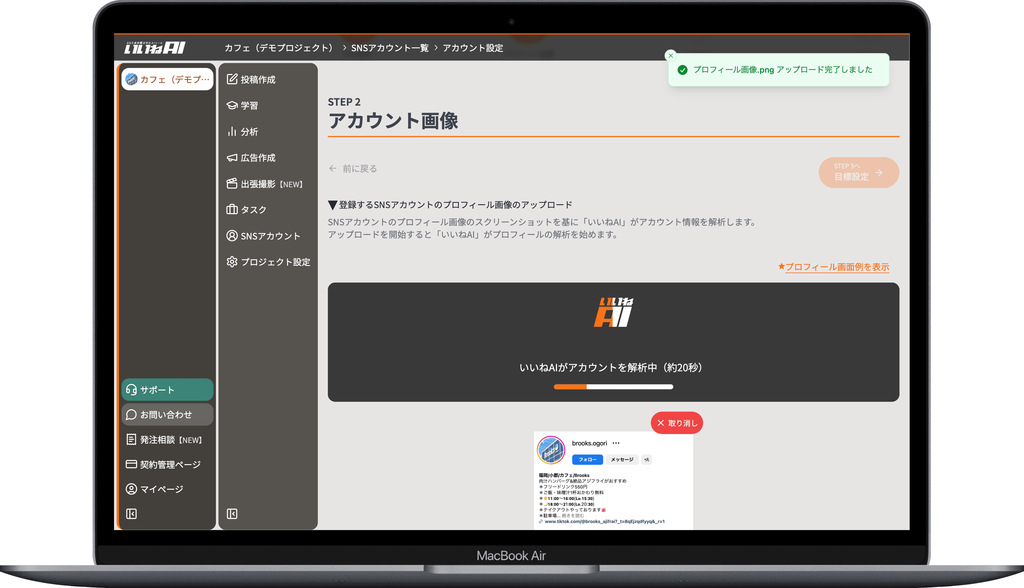Image resolution: width=1024 pixels, height=588 pixels.
Task: Open the 広告作成 ad creation icon
Action: click(x=232, y=157)
